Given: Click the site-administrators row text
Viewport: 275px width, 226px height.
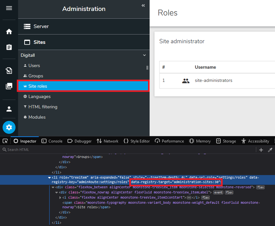Looking at the screenshot, I should tap(213, 80).
